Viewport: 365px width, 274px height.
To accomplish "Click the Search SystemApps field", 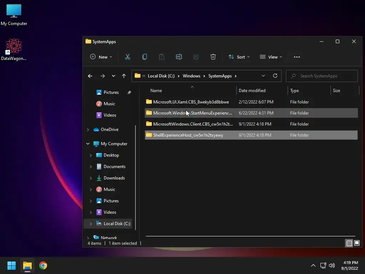I will click(x=322, y=76).
